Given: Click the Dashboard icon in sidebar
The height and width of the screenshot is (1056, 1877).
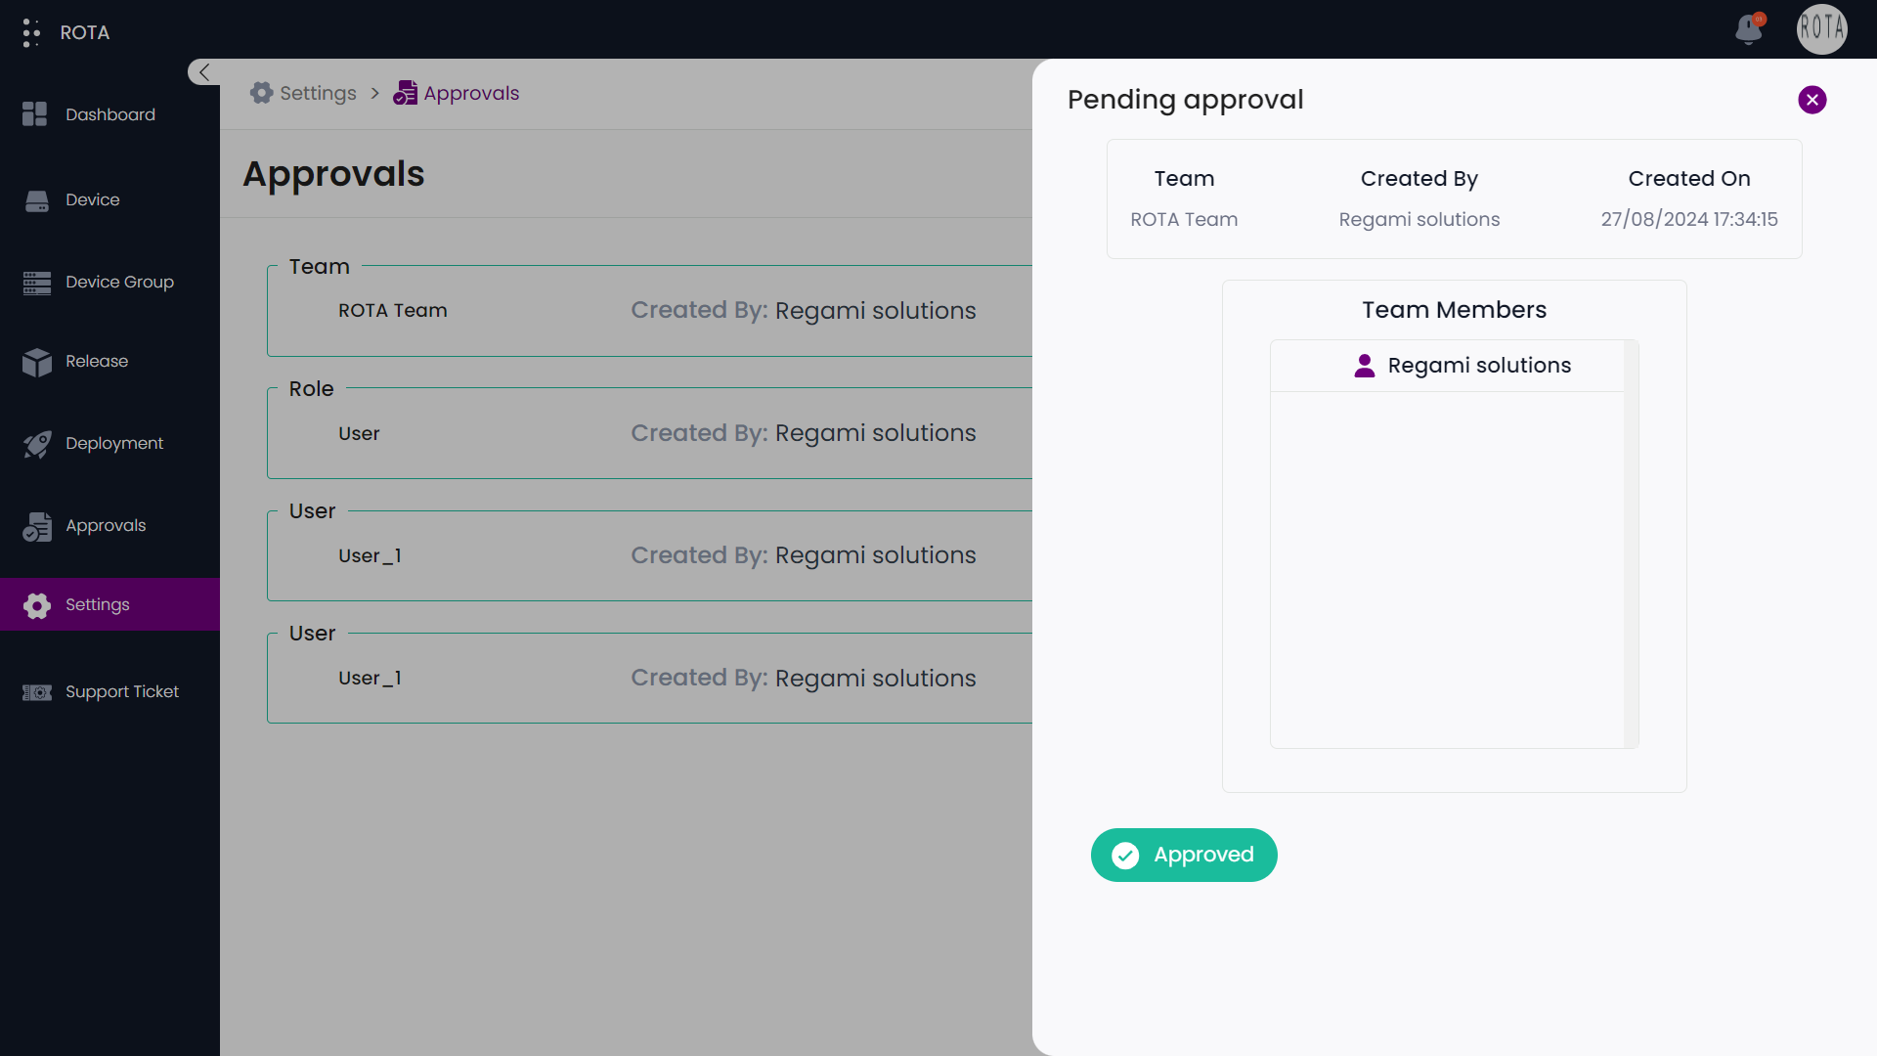Looking at the screenshot, I should [x=36, y=114].
